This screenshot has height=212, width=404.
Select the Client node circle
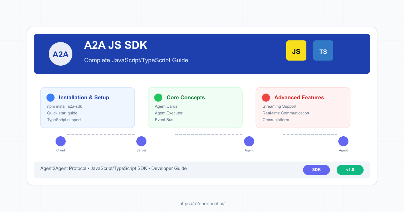tap(61, 141)
